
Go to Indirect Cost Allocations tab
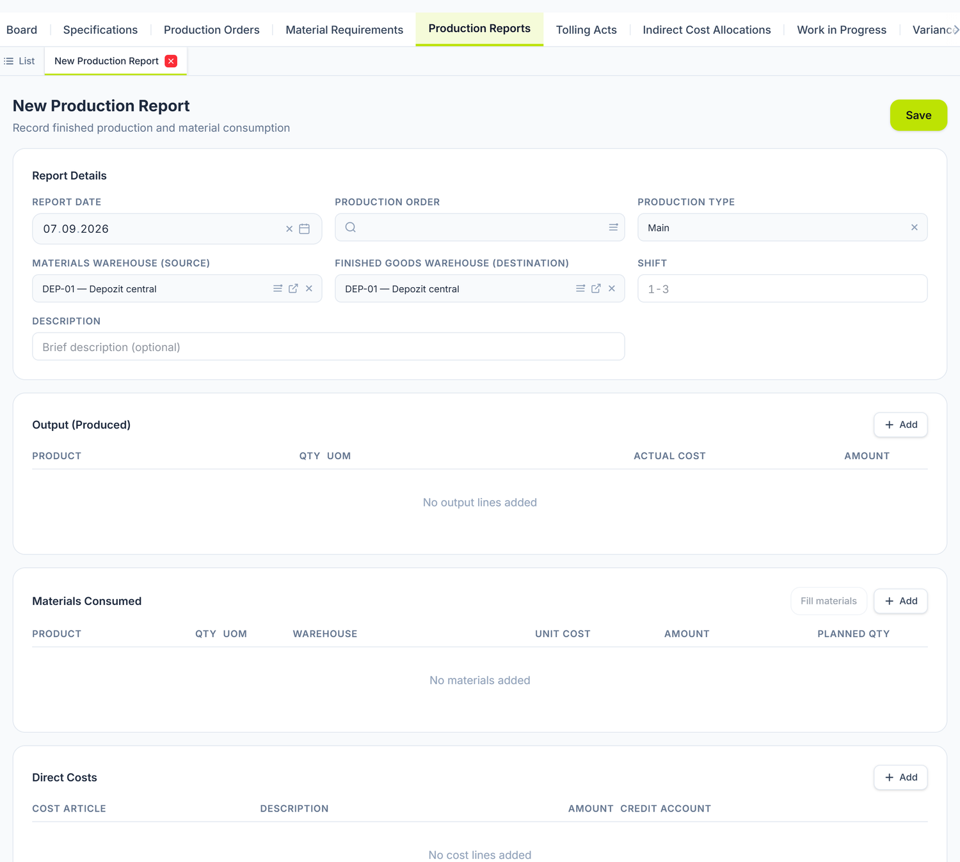707,29
